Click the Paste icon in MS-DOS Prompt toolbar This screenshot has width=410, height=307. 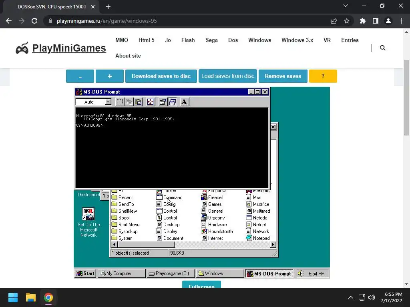[x=138, y=102]
